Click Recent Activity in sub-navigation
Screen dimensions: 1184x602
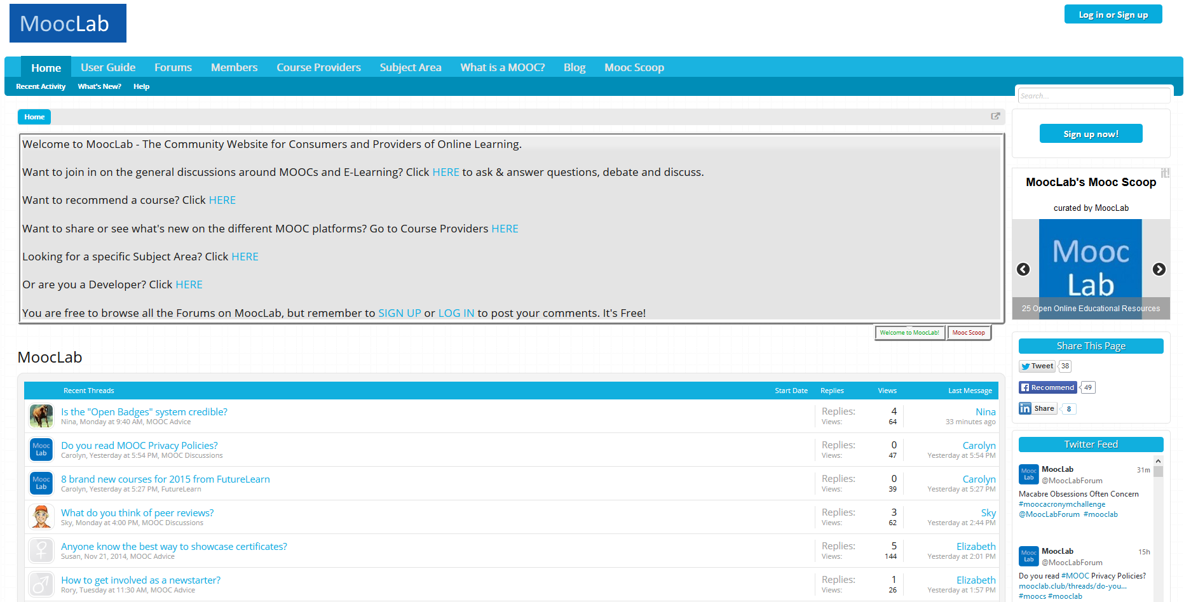[x=41, y=86]
